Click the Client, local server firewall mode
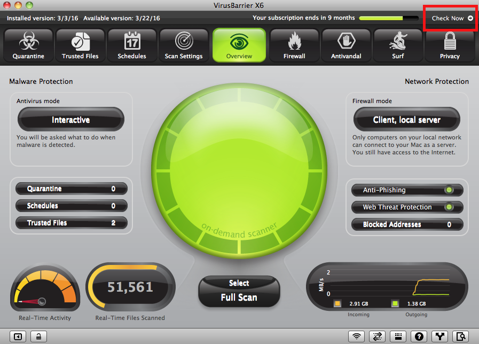The width and height of the screenshot is (479, 344). (406, 120)
